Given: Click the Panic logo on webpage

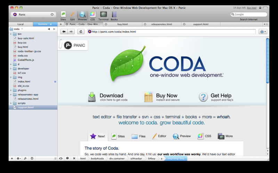Looking at the screenshot, I should 74,45.
